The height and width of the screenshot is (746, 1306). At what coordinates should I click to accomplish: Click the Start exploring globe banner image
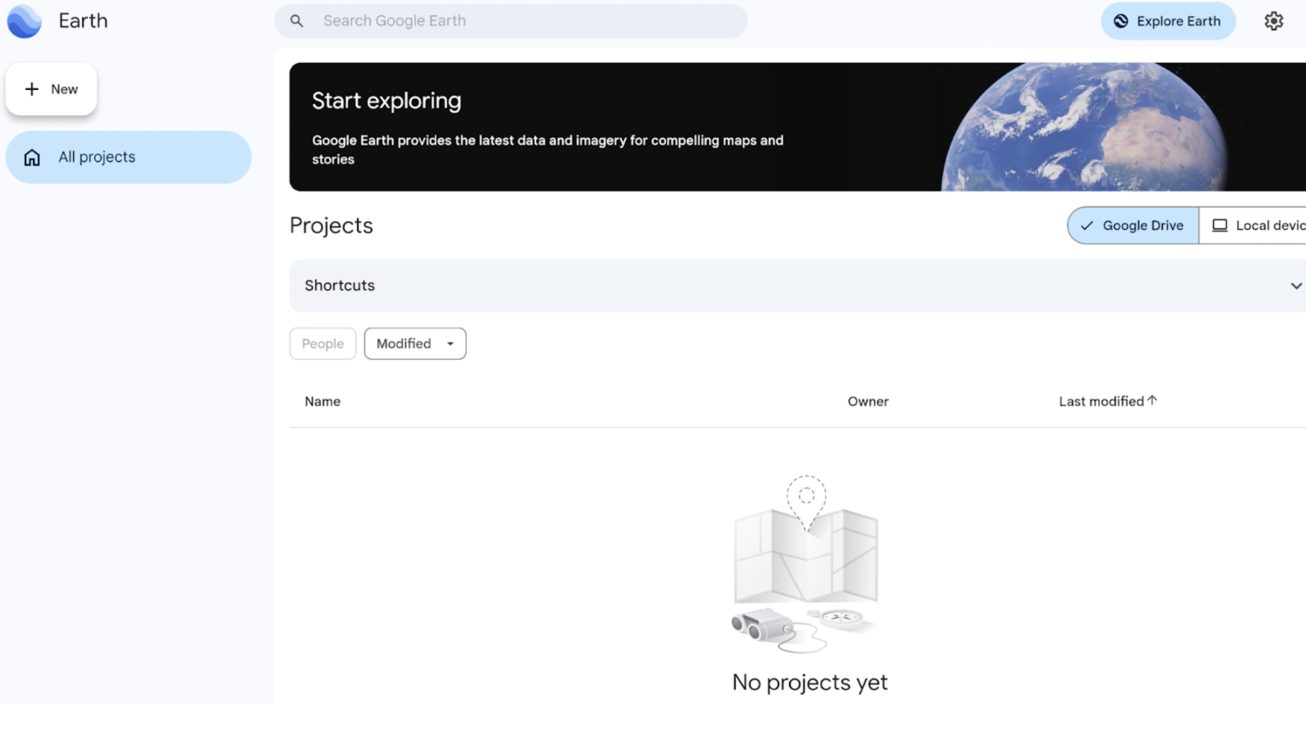click(x=1084, y=127)
